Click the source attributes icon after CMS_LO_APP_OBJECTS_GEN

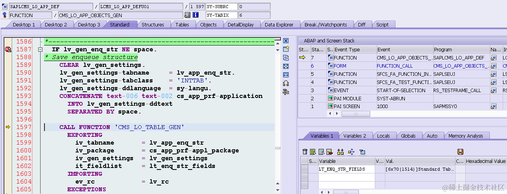[188, 15]
